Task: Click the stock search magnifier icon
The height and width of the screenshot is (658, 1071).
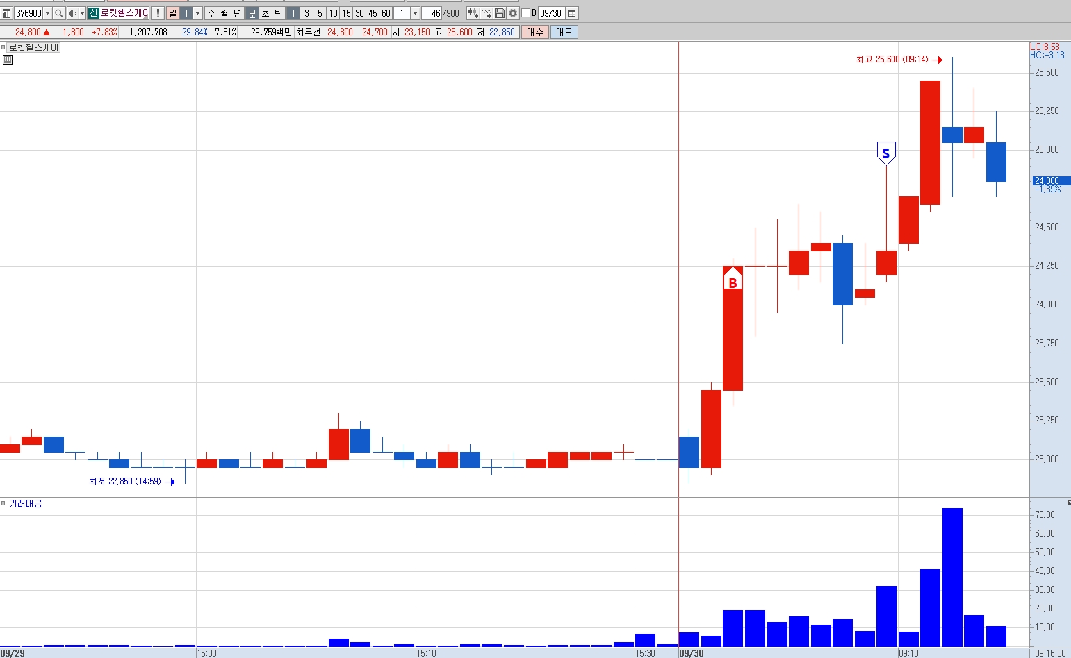Action: tap(59, 13)
